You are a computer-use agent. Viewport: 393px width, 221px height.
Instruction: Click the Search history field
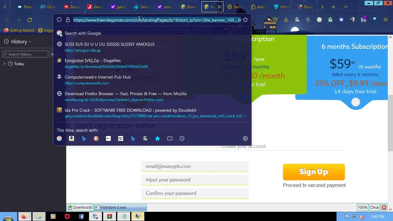(x=25, y=54)
